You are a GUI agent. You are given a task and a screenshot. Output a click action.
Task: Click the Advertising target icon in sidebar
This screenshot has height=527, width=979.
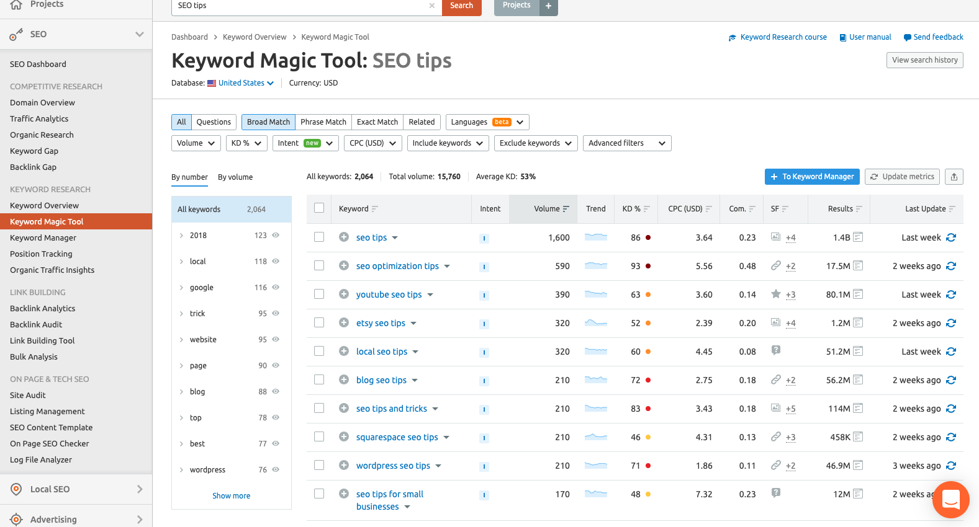pos(17,520)
